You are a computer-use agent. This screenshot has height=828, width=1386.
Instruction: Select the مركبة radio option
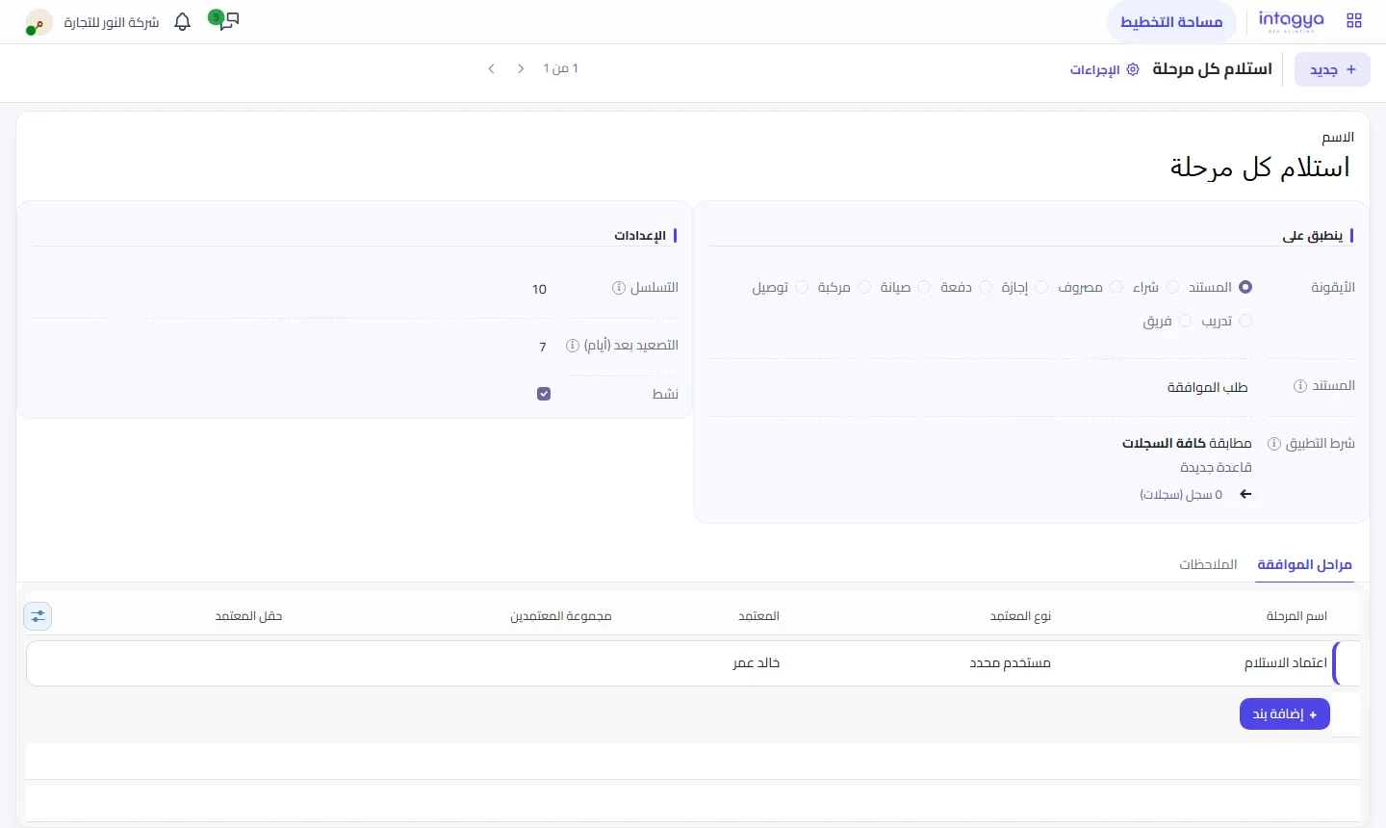(864, 287)
